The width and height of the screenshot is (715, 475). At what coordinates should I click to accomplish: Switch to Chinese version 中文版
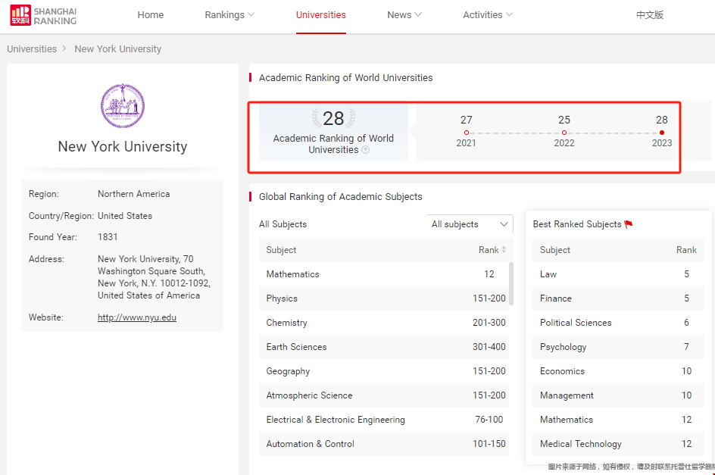pos(650,15)
